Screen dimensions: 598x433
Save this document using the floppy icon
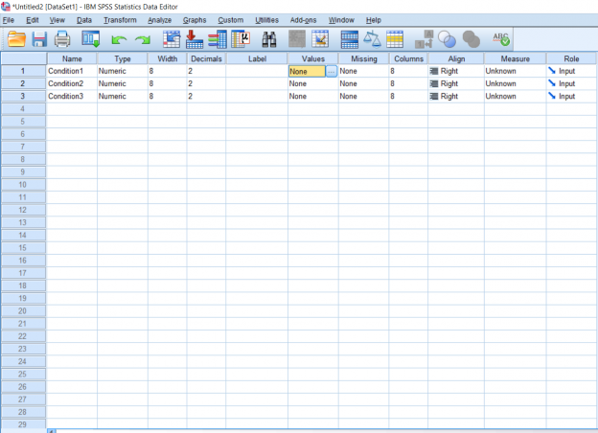point(39,39)
